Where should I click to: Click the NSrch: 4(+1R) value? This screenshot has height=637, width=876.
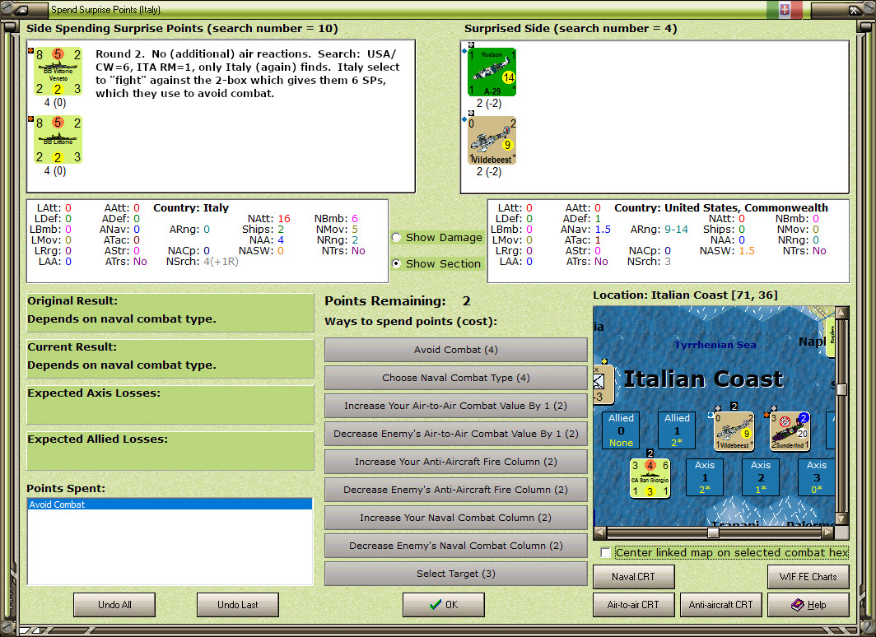point(221,261)
